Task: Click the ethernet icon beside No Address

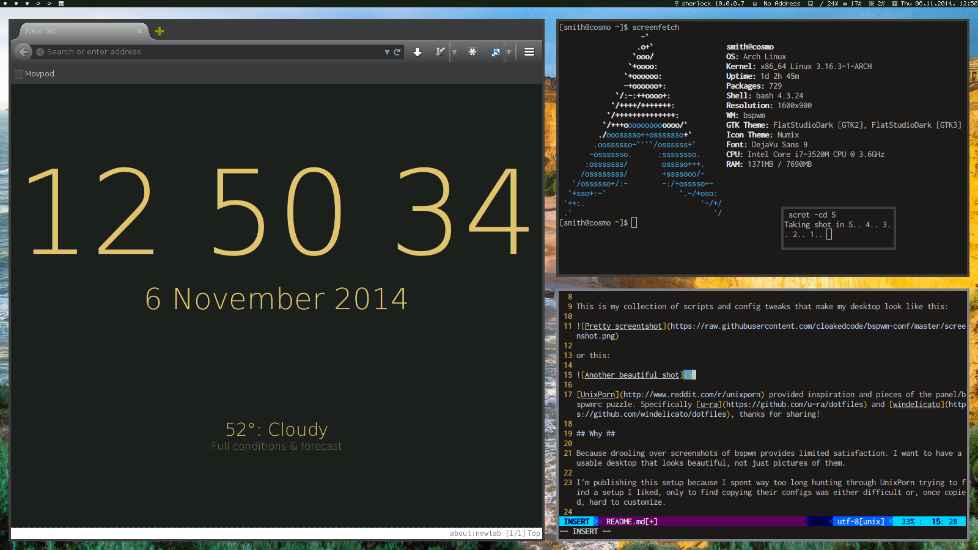Action: click(x=755, y=4)
